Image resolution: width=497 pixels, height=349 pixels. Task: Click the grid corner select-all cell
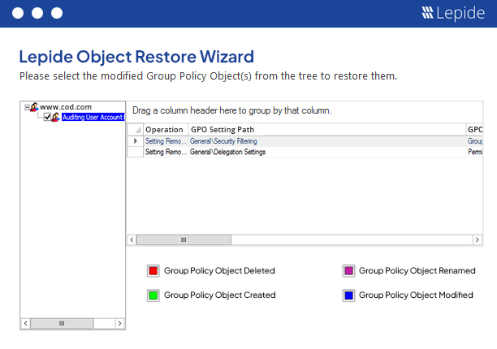(136, 130)
